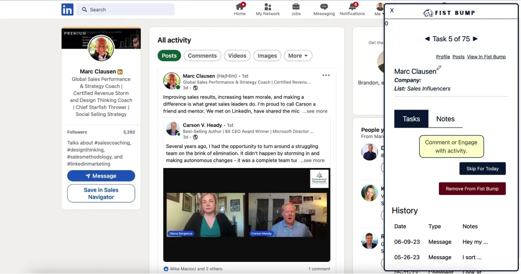This screenshot has width=521, height=274.
Task: Click Marc Clausen's avatar in the post
Action: (x=171, y=81)
